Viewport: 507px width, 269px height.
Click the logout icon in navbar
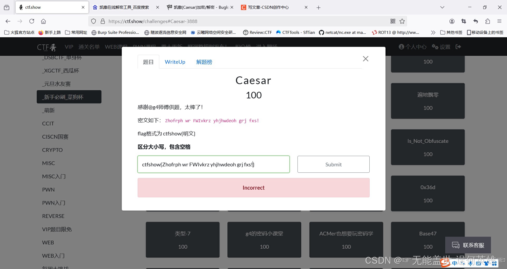458,47
